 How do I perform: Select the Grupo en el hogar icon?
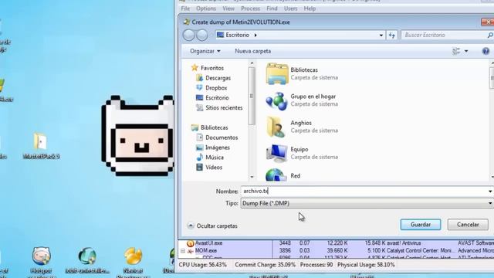tap(276, 101)
